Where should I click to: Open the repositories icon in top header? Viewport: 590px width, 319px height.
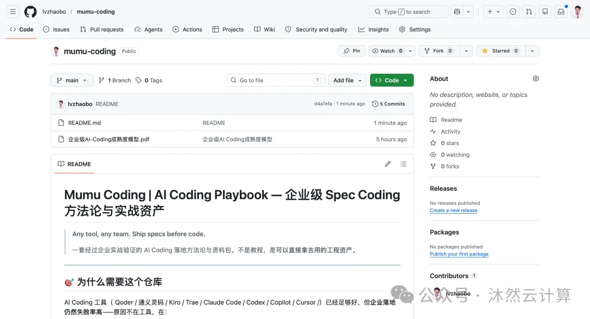coord(545,11)
